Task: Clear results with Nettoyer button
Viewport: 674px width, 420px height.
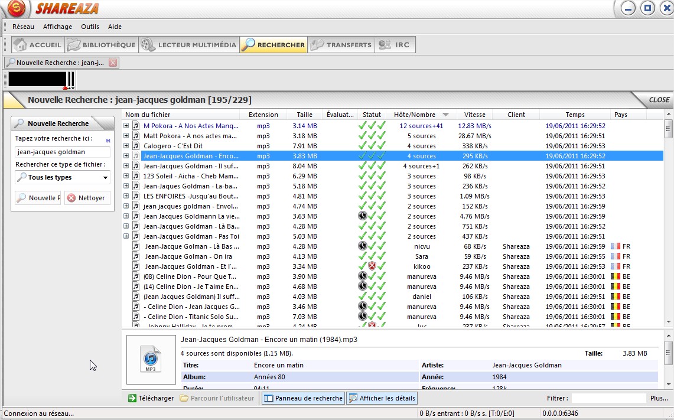Action: click(87, 198)
